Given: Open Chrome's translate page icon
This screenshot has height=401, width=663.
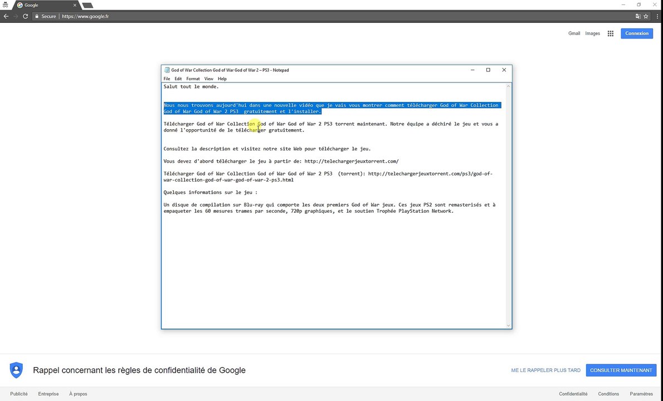Looking at the screenshot, I should click(637, 16).
